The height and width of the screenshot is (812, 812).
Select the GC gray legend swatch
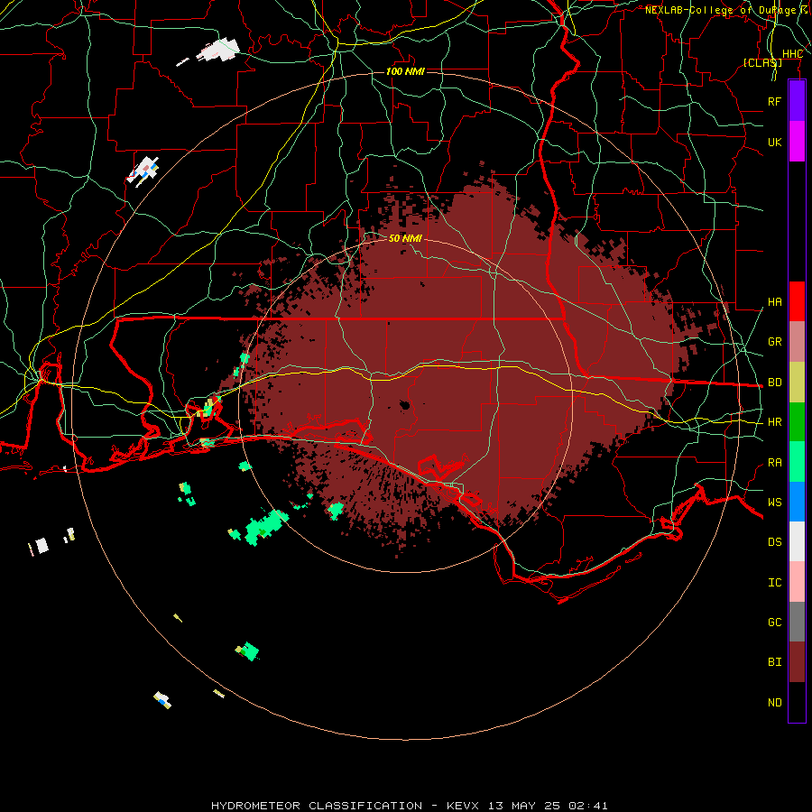coord(797,622)
